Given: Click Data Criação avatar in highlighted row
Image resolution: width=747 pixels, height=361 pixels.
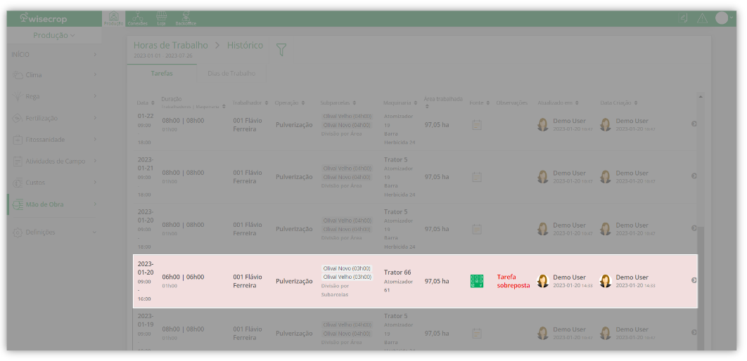Looking at the screenshot, I should coord(606,281).
